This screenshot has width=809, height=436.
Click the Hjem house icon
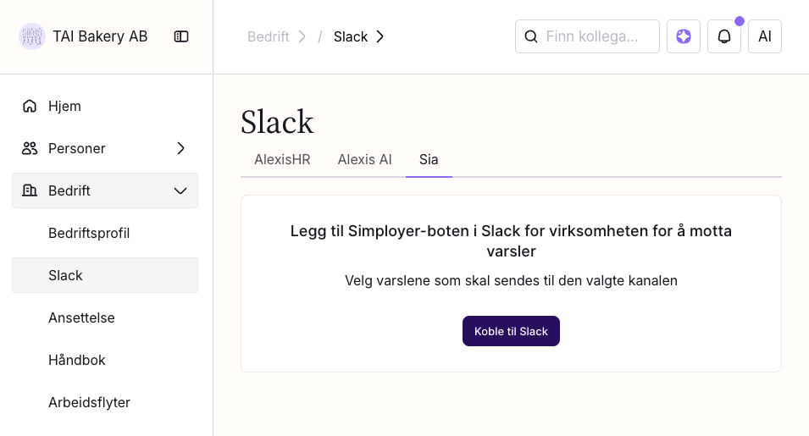click(30, 106)
